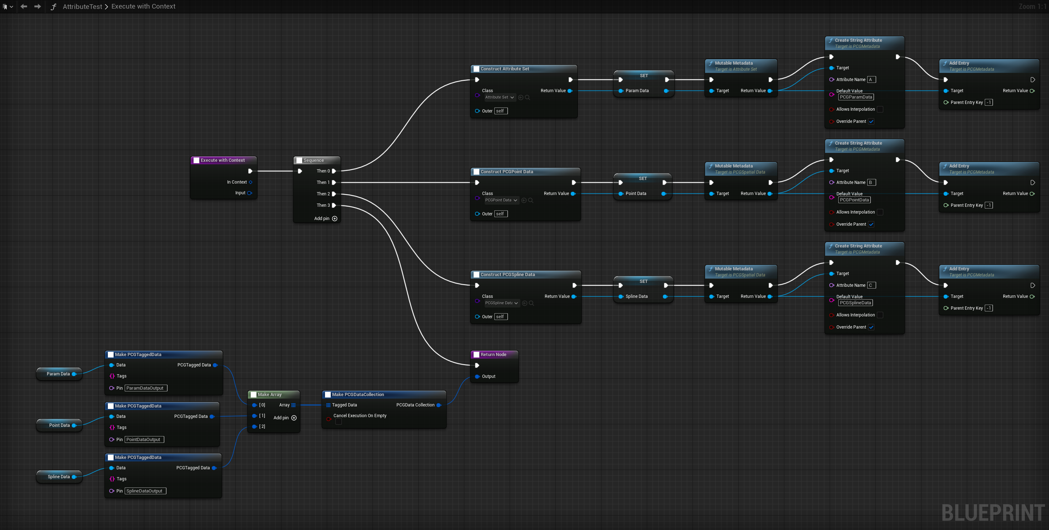Enable Cancel Execution On Empty on Make PCGDataCollection
Screen dimensions: 1049x530
338,421
